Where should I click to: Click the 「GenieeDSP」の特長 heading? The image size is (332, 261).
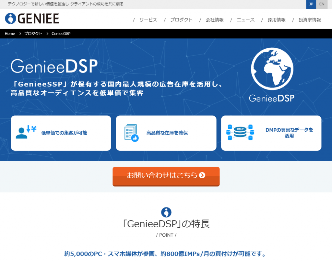[x=166, y=224]
